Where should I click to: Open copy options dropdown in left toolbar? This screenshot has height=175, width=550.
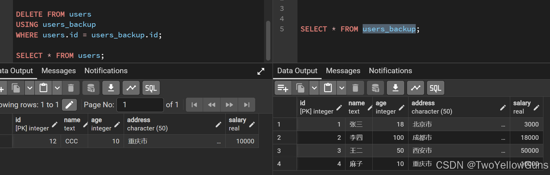30,88
